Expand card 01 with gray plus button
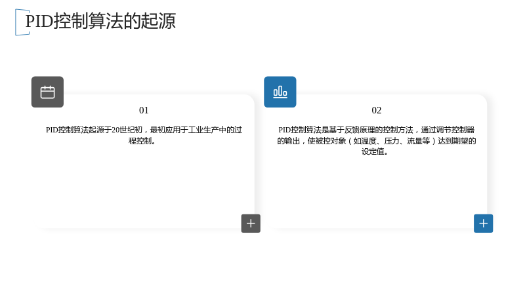The width and height of the screenshot is (525, 295). [251, 224]
